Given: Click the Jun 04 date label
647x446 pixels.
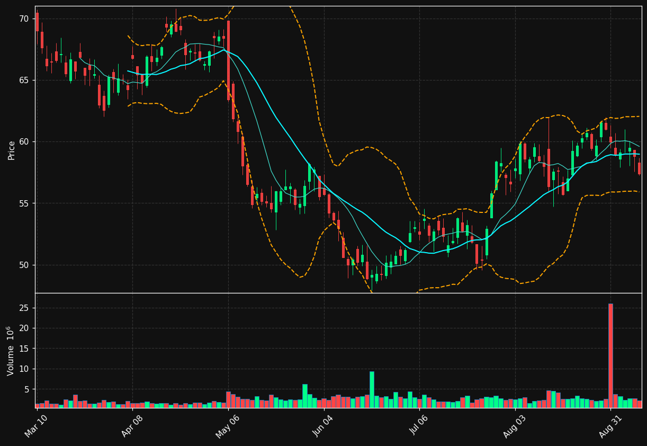Looking at the screenshot, I should [323, 426].
